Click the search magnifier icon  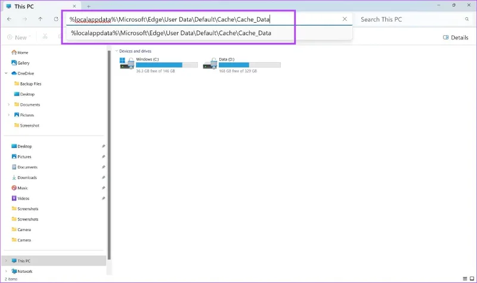click(467, 19)
